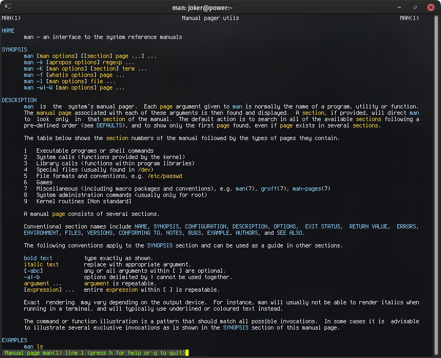Click the DEFAULTS reference in the description

click(x=109, y=126)
